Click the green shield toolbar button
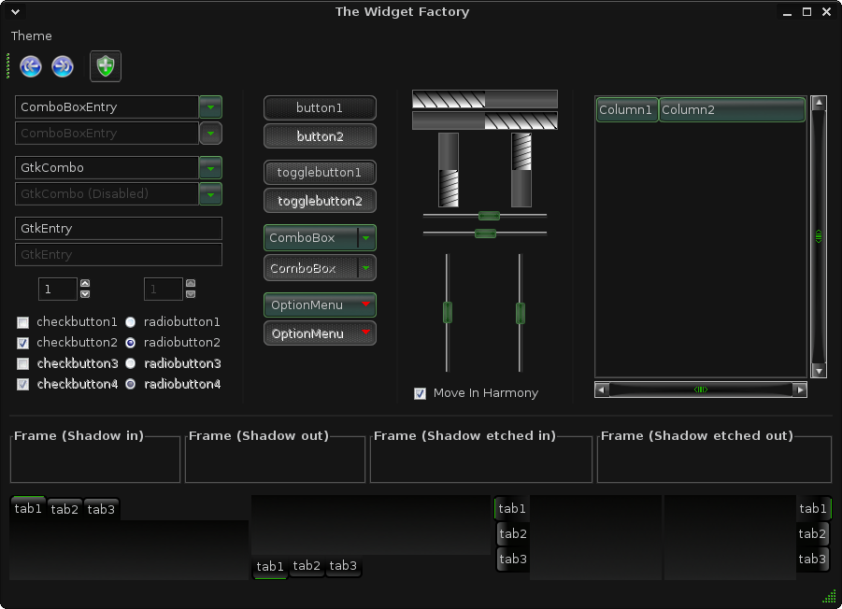Viewport: 842px width, 609px height. pos(106,66)
